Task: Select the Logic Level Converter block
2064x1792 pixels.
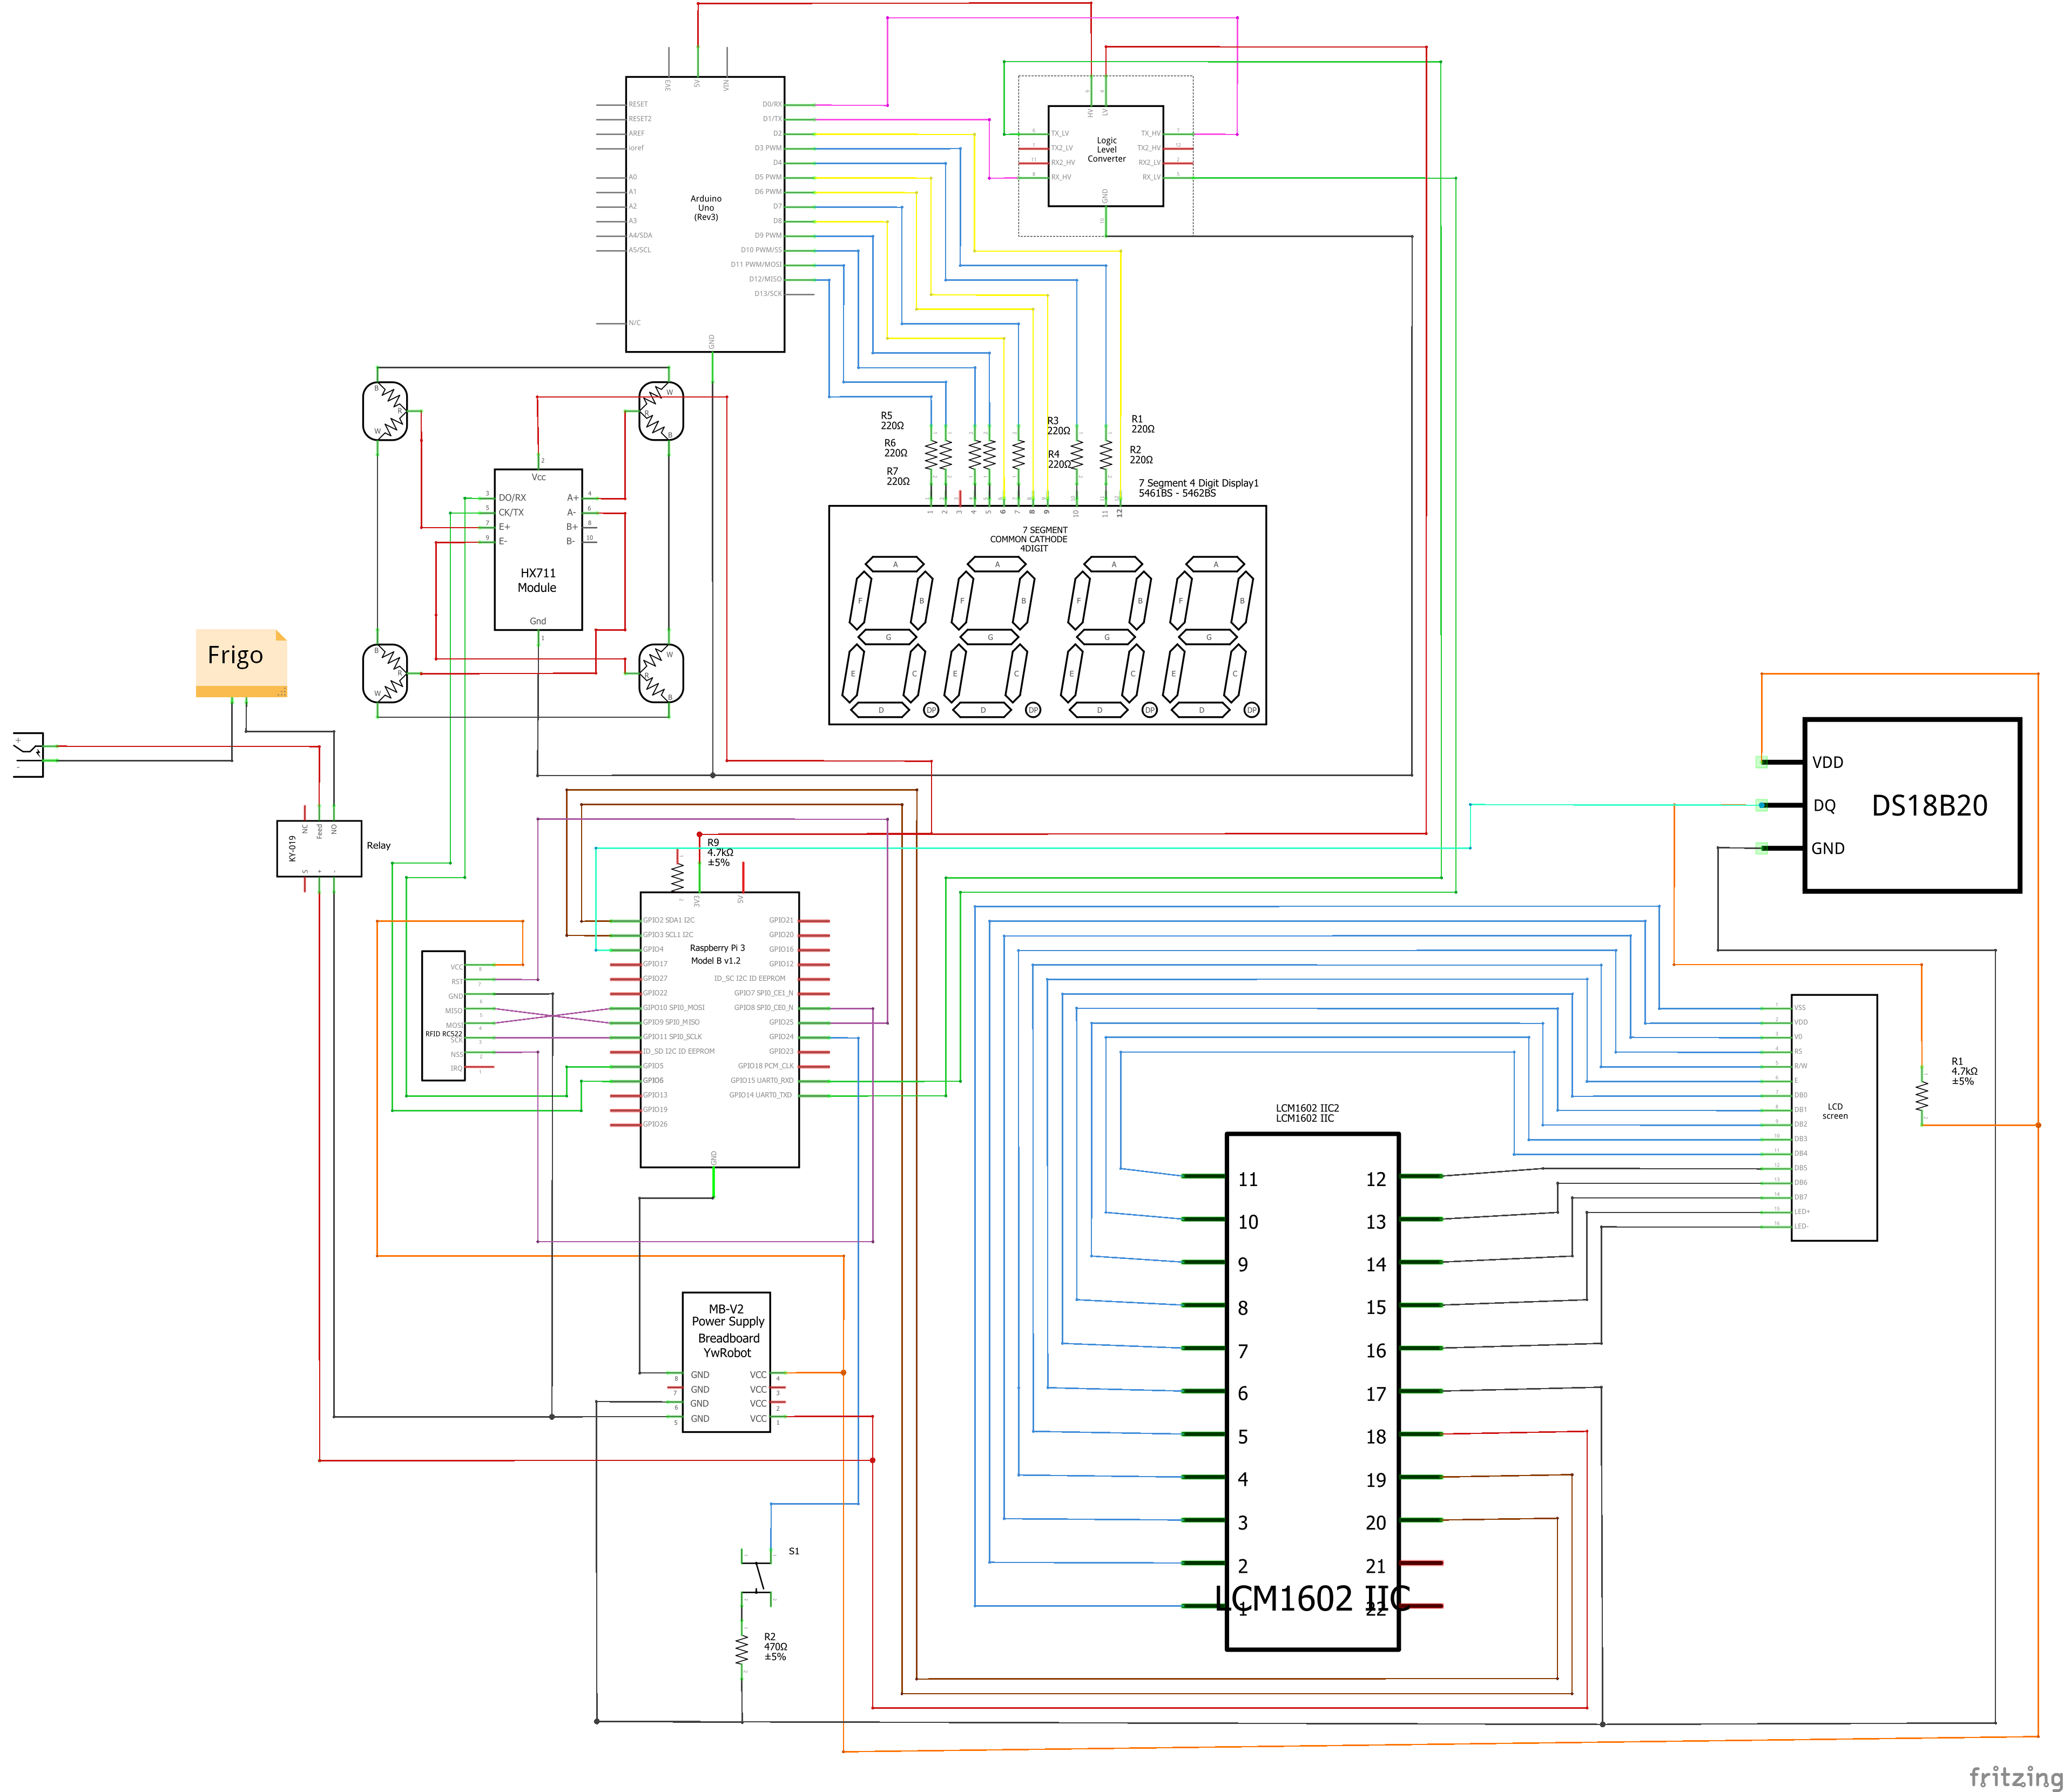Action: pyautogui.click(x=1105, y=156)
